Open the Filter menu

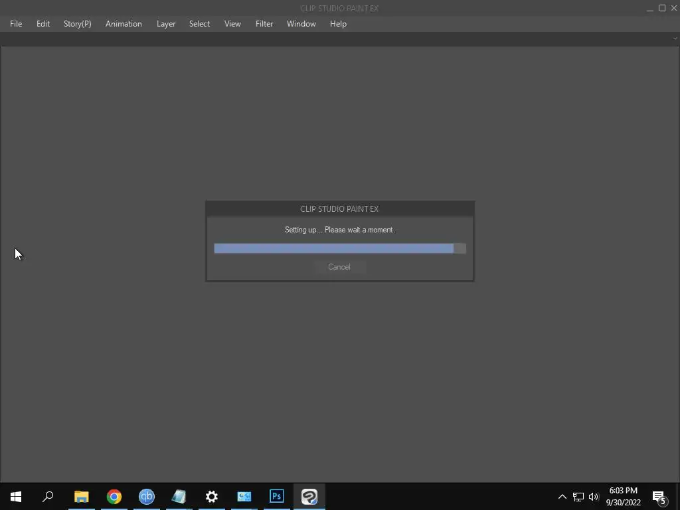click(x=264, y=24)
